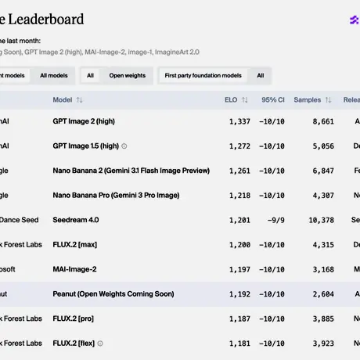This screenshot has width=360, height=360.
Task: Click ELO value 1,201
Action: click(x=239, y=220)
